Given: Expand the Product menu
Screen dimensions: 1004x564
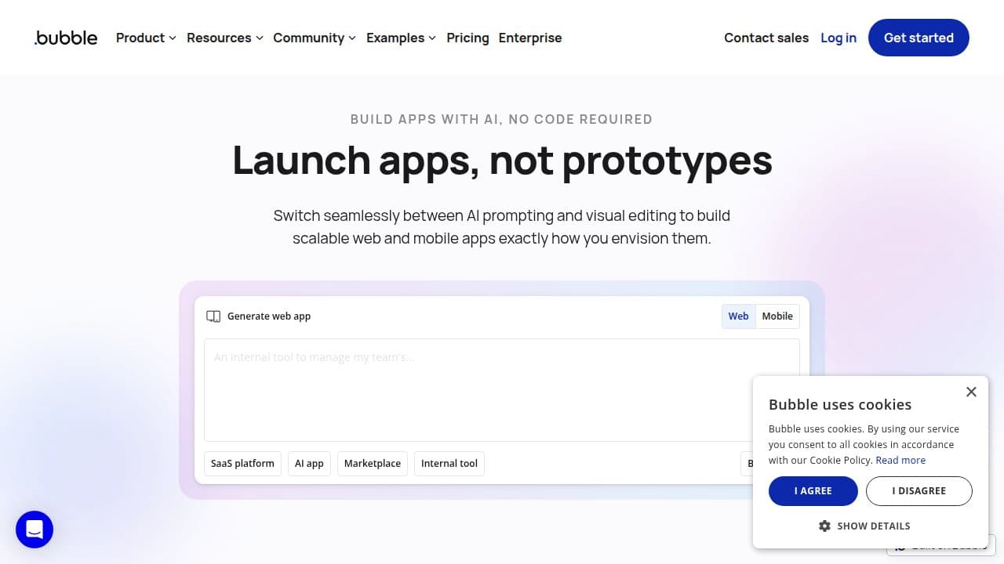Looking at the screenshot, I should coord(146,38).
